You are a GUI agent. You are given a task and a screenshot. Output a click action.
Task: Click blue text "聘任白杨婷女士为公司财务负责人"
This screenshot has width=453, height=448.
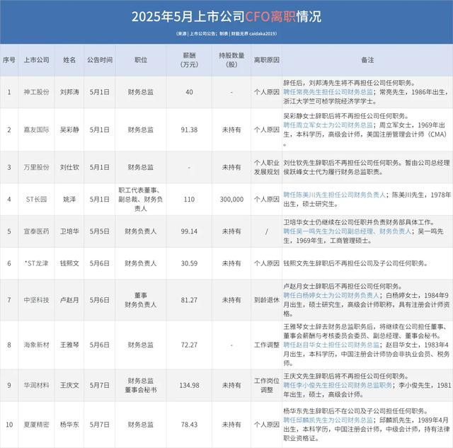331,295
